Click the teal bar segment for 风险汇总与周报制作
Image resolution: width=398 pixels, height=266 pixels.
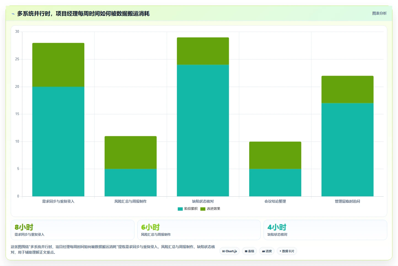click(x=130, y=183)
